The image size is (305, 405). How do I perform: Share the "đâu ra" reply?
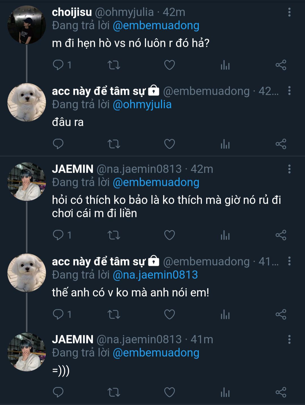click(x=281, y=144)
